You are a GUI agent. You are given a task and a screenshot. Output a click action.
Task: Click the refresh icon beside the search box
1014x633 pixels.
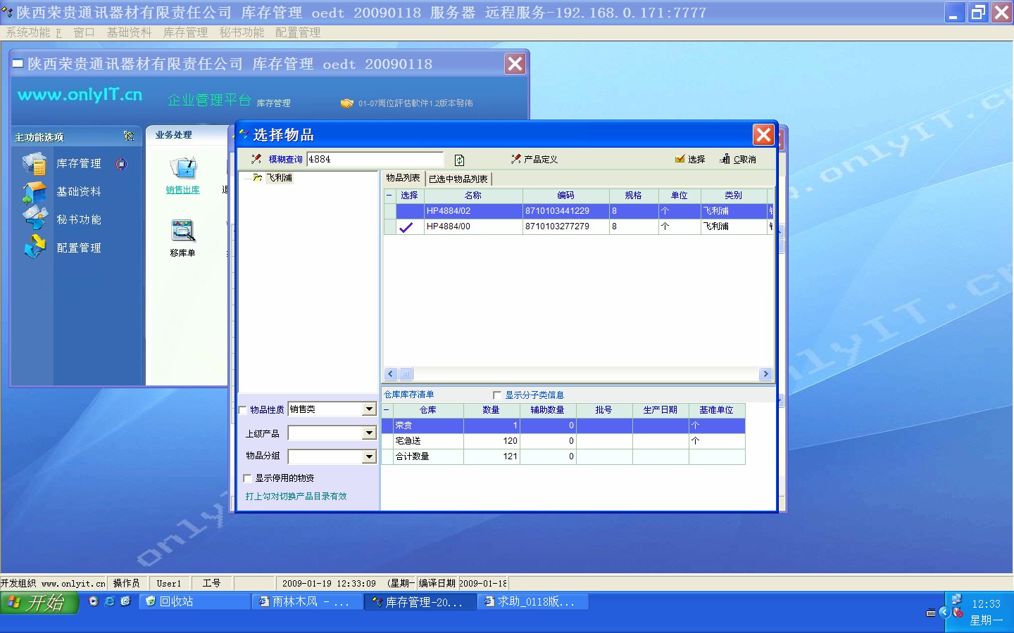click(459, 160)
